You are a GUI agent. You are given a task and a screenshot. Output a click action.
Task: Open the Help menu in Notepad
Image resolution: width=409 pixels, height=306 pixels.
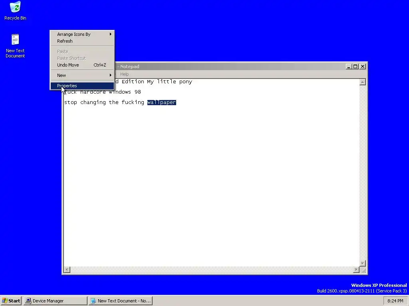point(125,74)
